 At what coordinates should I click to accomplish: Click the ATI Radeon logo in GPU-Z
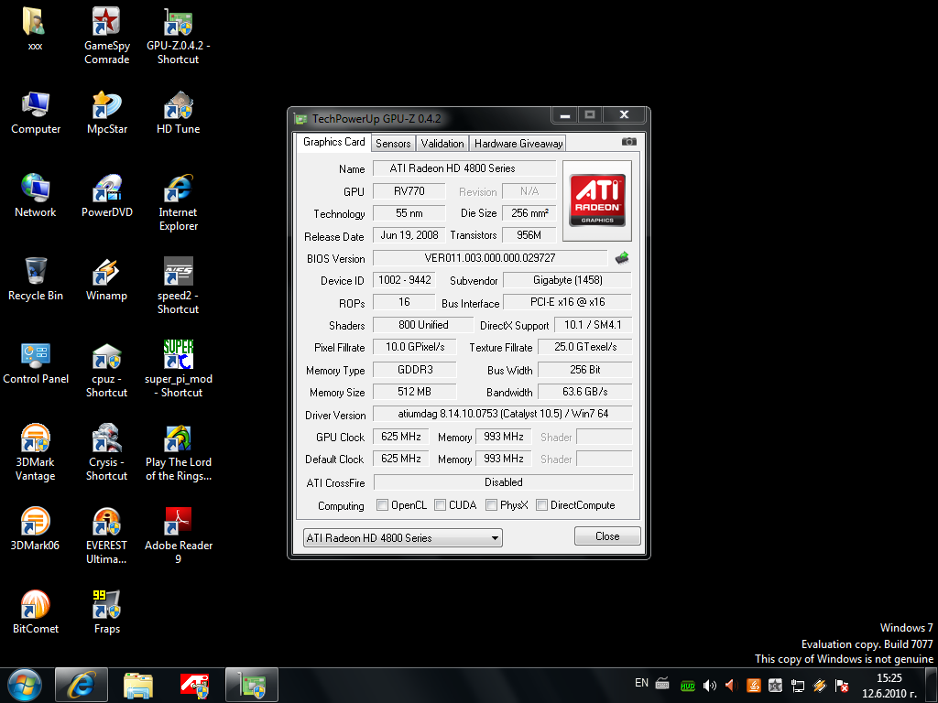point(597,200)
